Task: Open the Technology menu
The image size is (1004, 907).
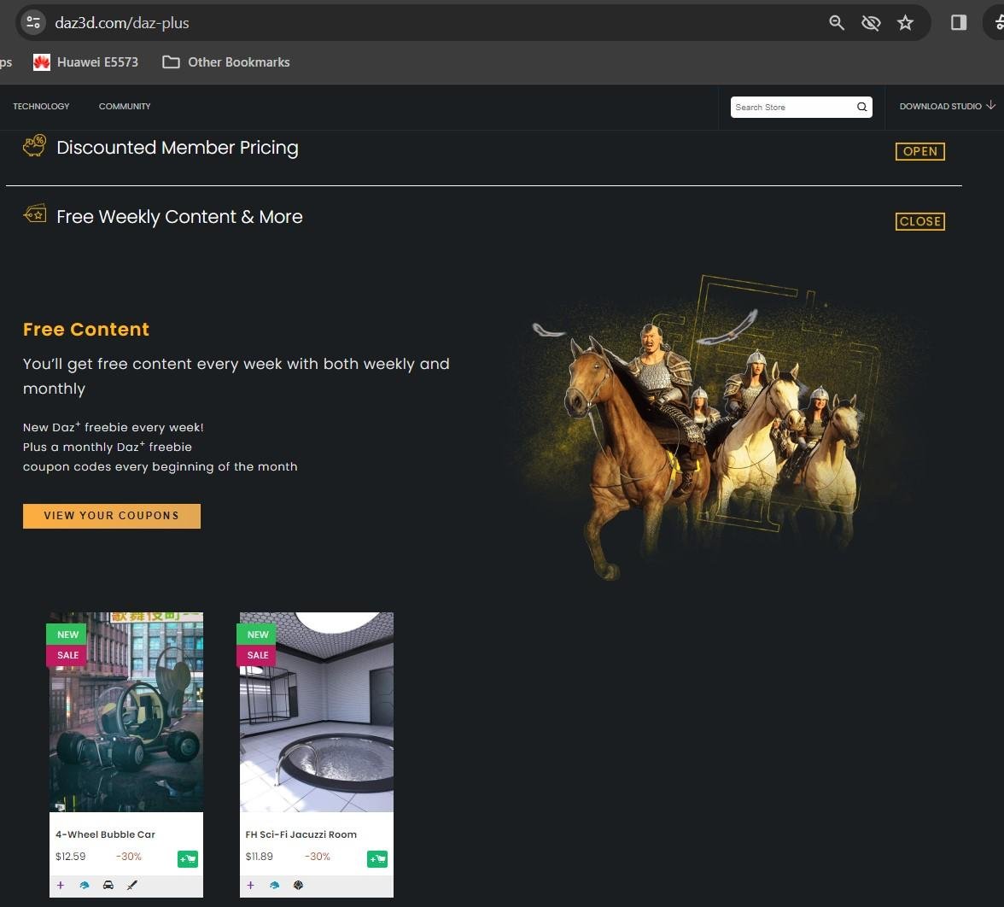Action: pyautogui.click(x=41, y=106)
